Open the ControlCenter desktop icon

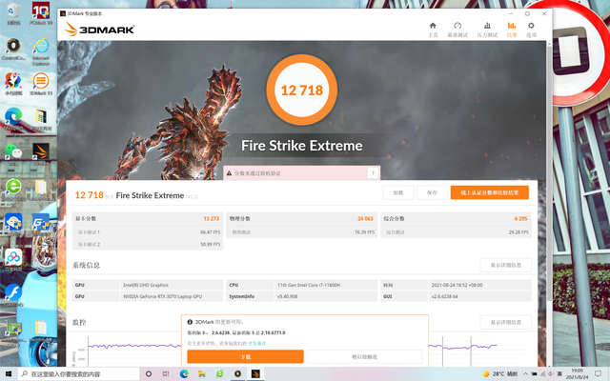[13, 50]
